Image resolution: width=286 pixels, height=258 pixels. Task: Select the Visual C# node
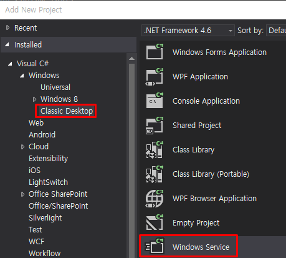pos(32,63)
